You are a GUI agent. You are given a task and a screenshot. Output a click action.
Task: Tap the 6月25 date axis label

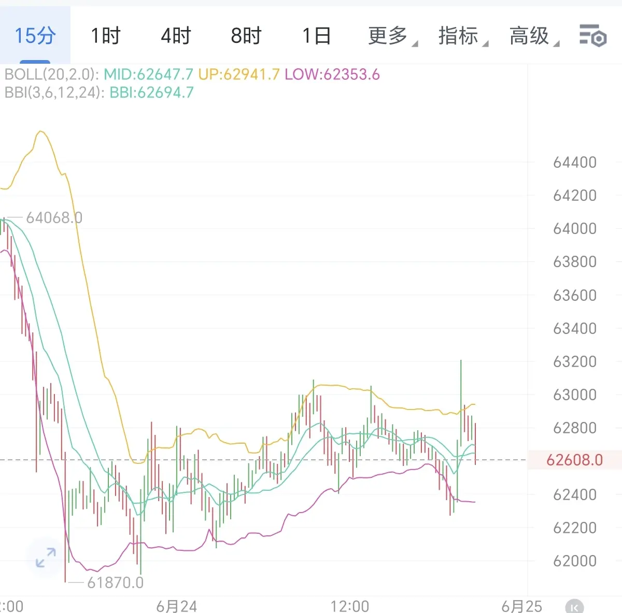coord(521,606)
